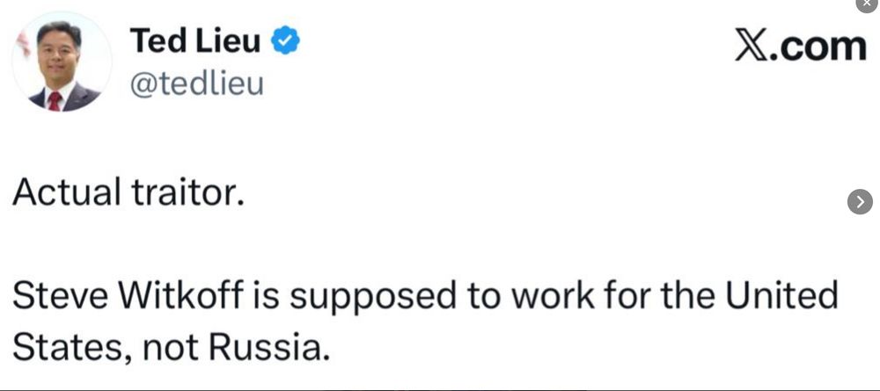Image resolution: width=880 pixels, height=391 pixels.
Task: Close the image overlay with the X button
Action: pyautogui.click(x=867, y=4)
